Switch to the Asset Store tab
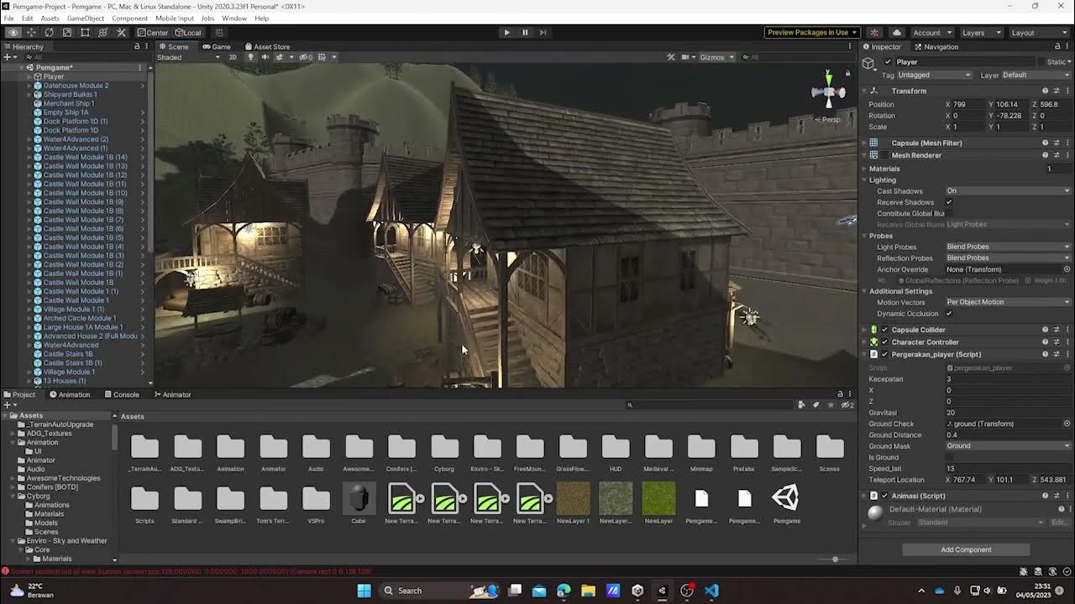The height and width of the screenshot is (604, 1075). click(x=267, y=47)
